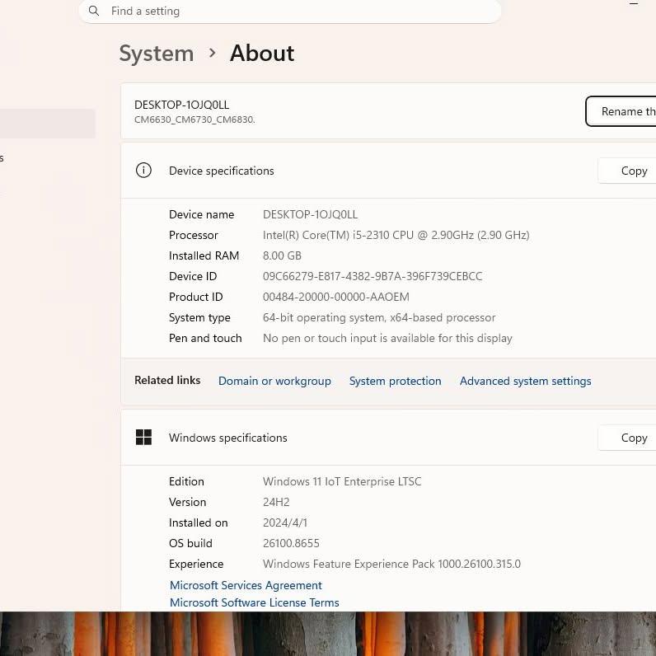Click the About breadcrumb title

262,53
